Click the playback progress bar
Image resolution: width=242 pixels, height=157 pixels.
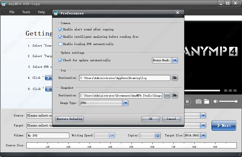pyautogui.click(x=202, y=91)
